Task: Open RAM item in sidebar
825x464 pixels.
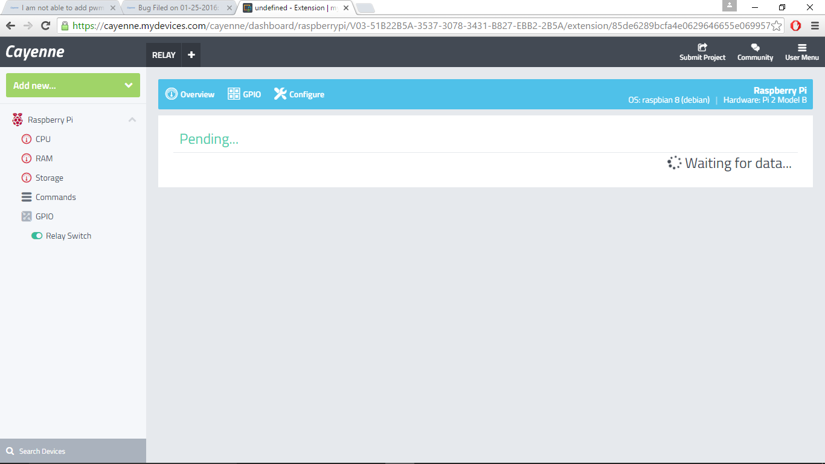Action: tap(44, 158)
